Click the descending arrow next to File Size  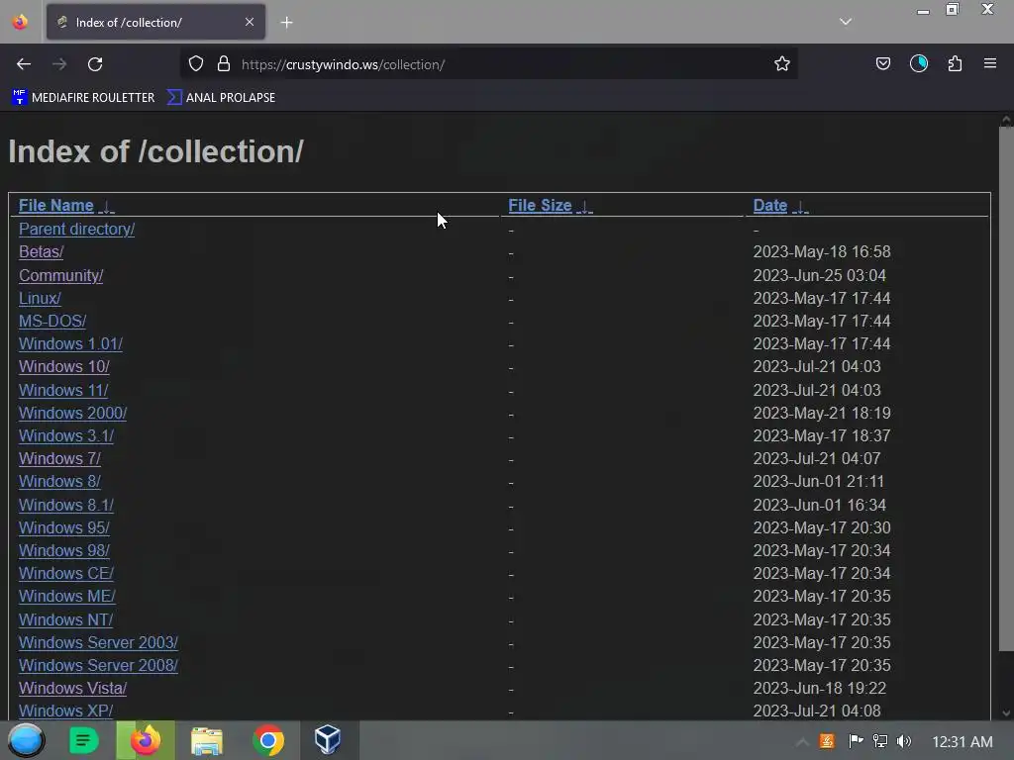pos(584,207)
